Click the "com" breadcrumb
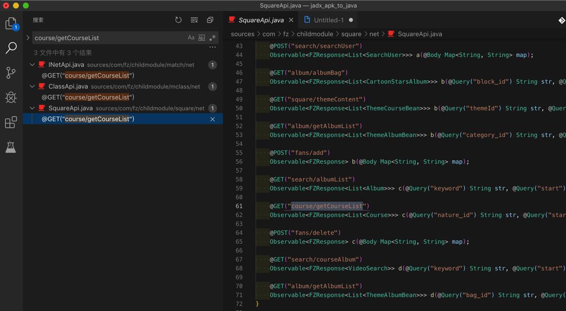This screenshot has height=311, width=566. pyautogui.click(x=268, y=34)
